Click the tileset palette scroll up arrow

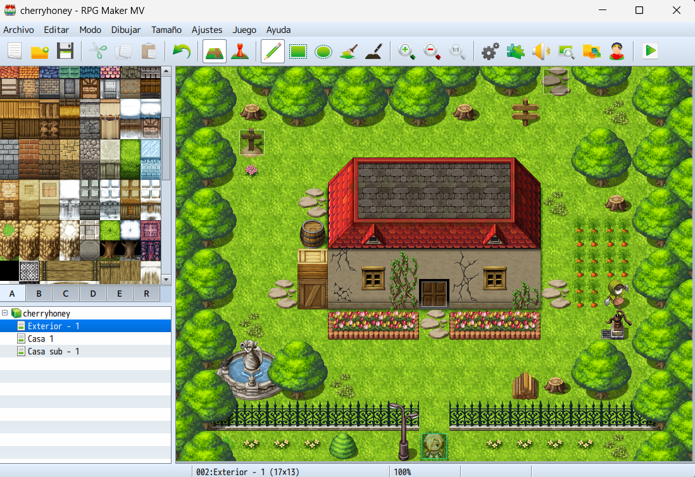point(166,71)
